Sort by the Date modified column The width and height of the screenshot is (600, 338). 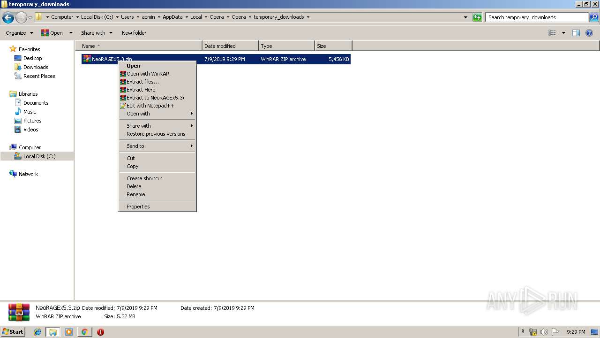pos(230,46)
